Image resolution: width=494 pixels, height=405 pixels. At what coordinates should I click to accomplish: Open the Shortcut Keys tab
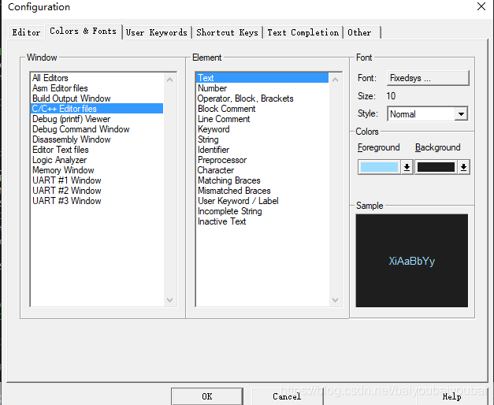pos(227,32)
